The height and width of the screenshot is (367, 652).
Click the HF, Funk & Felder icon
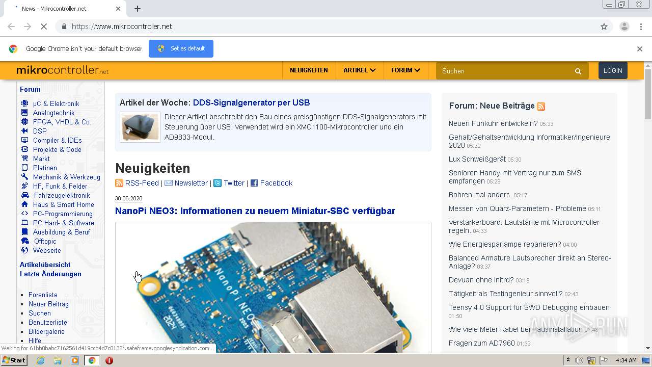(x=24, y=186)
